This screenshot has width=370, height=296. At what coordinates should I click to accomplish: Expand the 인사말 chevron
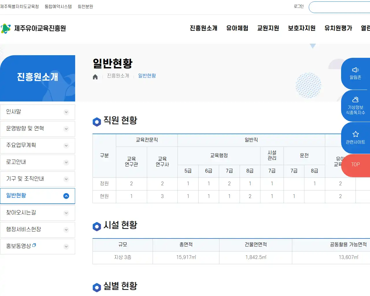click(x=66, y=112)
